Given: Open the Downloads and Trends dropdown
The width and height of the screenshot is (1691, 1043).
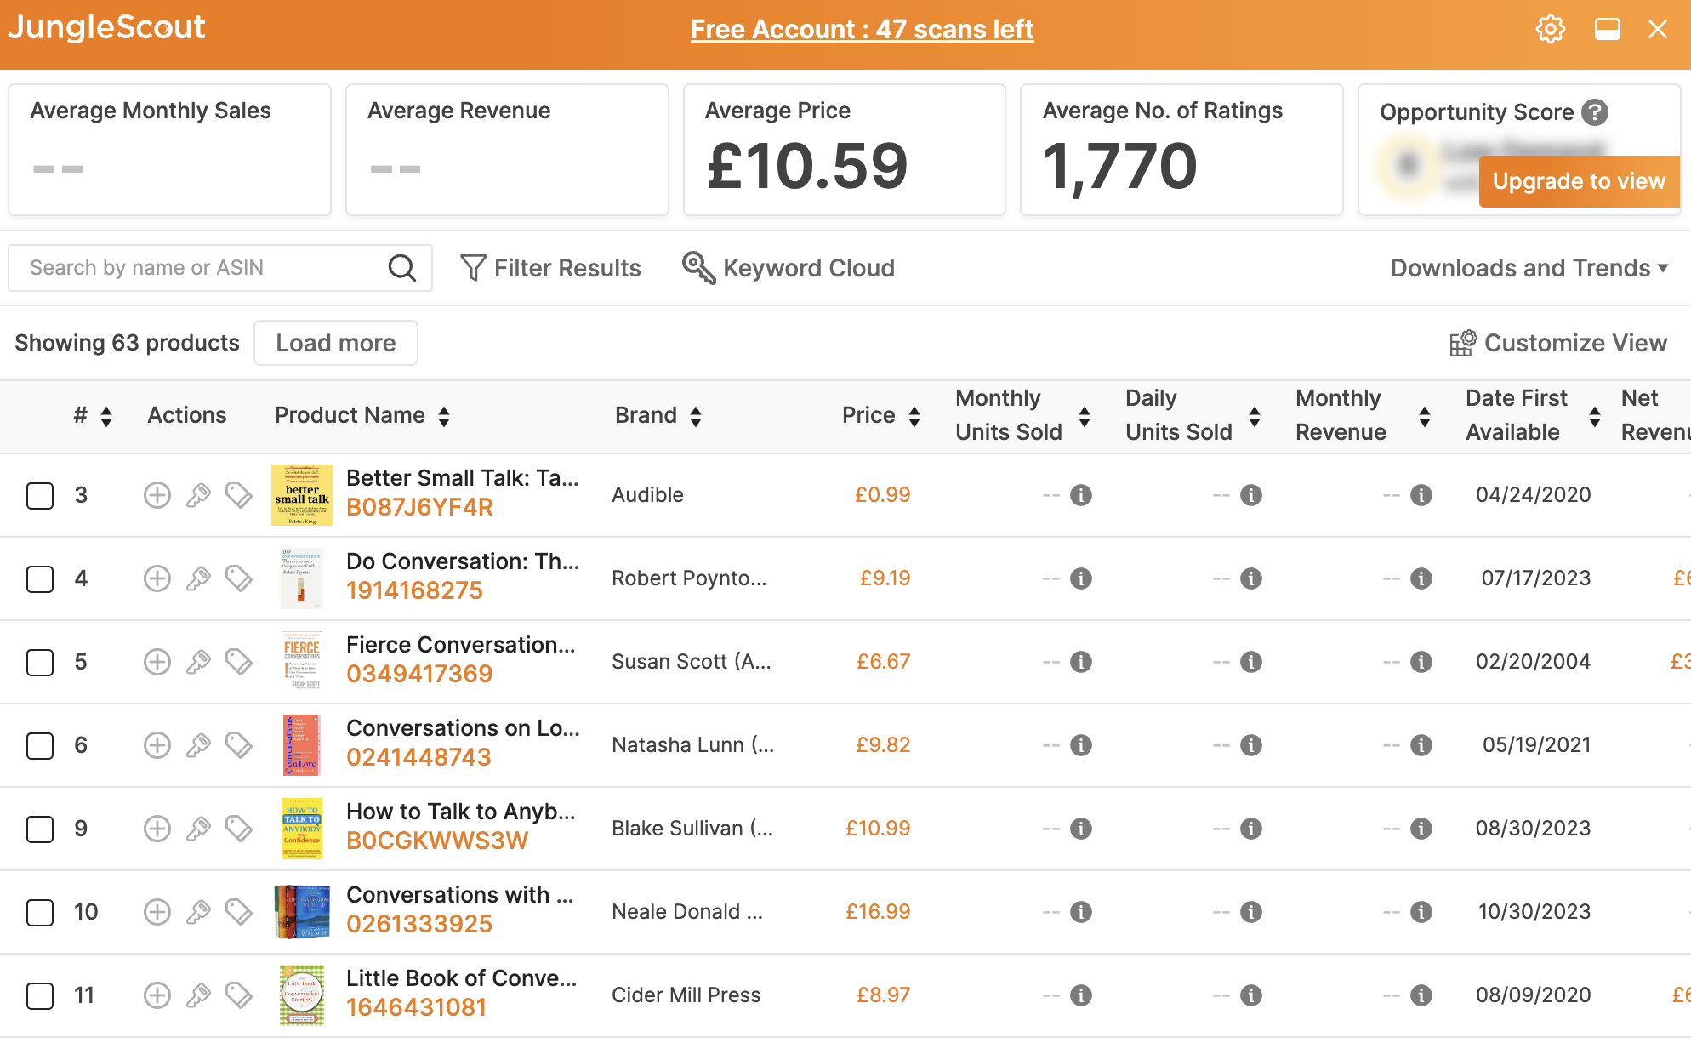Looking at the screenshot, I should coord(1529,268).
